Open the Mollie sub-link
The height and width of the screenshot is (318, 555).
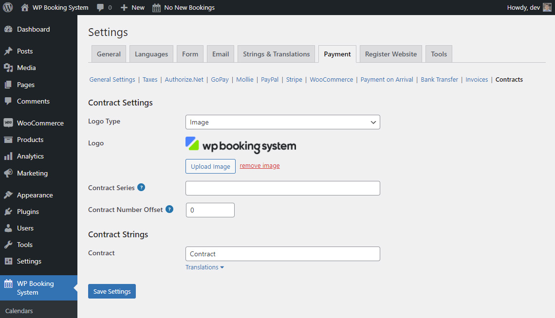(245, 80)
